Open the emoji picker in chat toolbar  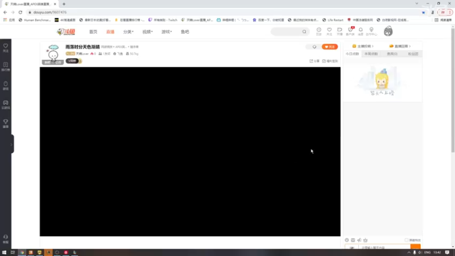[347, 240]
